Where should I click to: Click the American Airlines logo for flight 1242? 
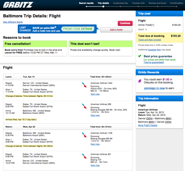84,85
